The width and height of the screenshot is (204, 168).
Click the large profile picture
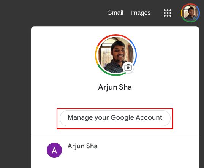tap(115, 55)
